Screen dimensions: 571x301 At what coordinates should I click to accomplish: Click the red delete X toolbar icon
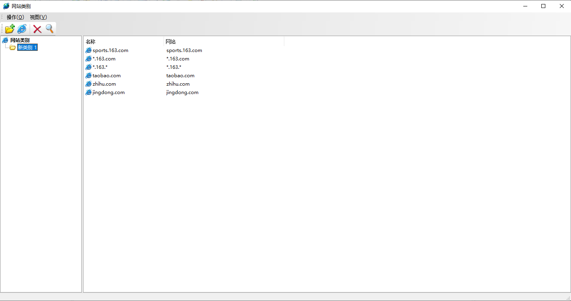pos(37,29)
